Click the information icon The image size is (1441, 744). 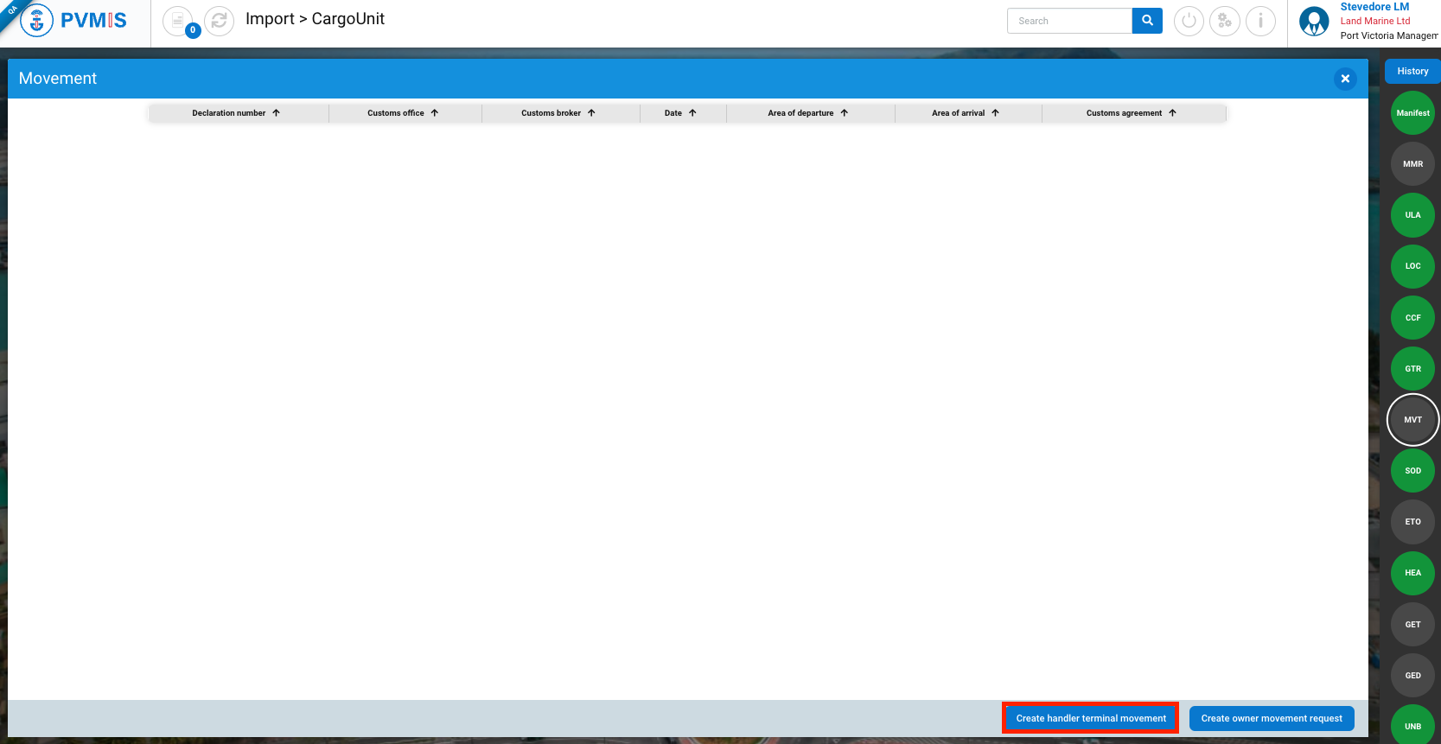pos(1260,21)
